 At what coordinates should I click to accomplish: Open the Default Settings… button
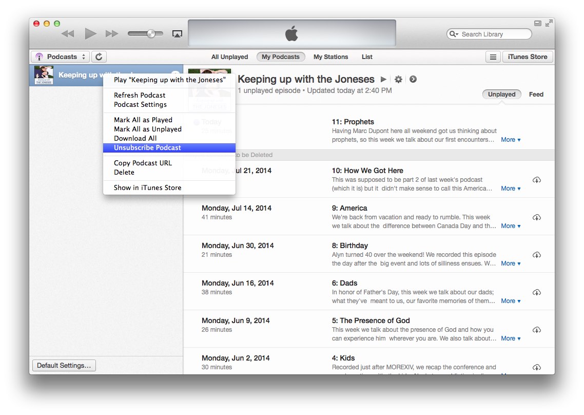pyautogui.click(x=64, y=365)
